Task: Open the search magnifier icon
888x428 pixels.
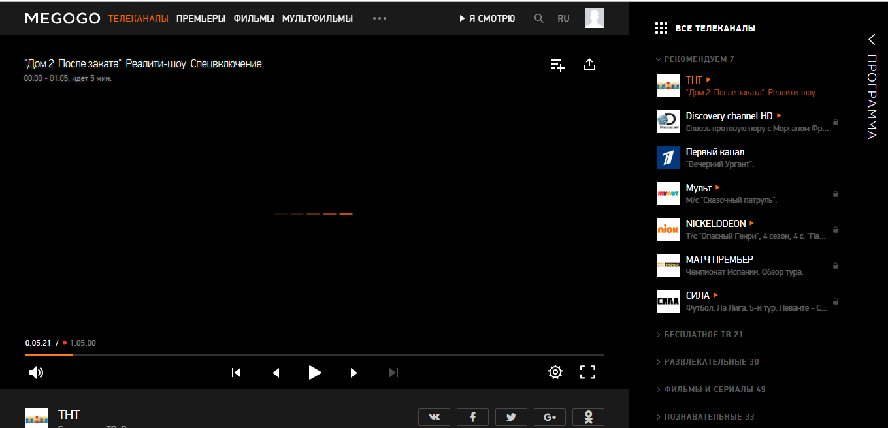Action: pyautogui.click(x=539, y=18)
